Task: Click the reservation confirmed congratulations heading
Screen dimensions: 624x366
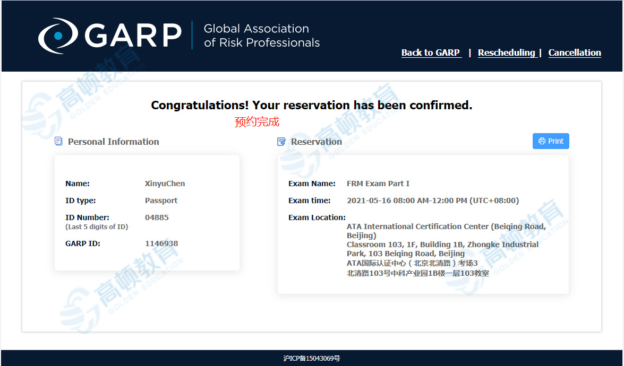Action: click(312, 106)
